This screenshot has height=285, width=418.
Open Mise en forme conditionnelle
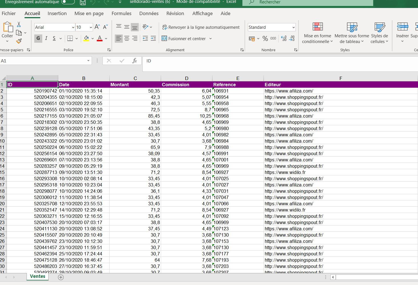click(x=317, y=33)
